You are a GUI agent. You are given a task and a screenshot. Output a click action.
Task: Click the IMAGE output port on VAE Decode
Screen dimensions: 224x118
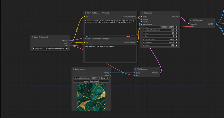[x=214, y=24]
